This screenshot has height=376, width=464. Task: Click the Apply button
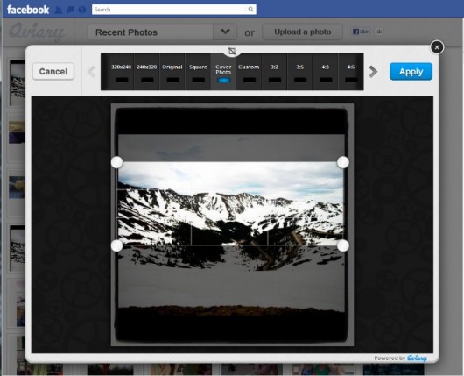[x=411, y=71]
